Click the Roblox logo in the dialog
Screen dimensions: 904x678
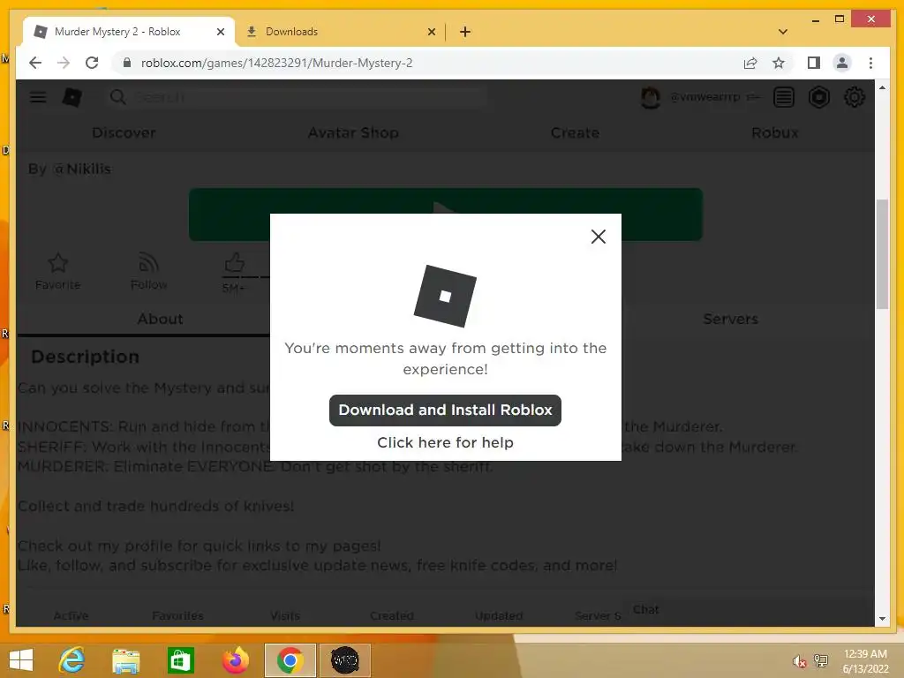coord(445,297)
